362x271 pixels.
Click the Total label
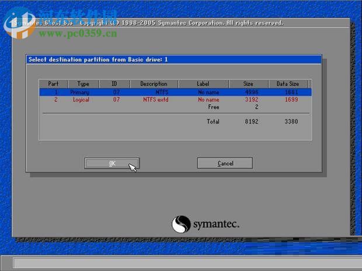click(213, 121)
